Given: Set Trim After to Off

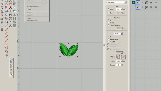Looking at the screenshot, I should tap(108, 20).
